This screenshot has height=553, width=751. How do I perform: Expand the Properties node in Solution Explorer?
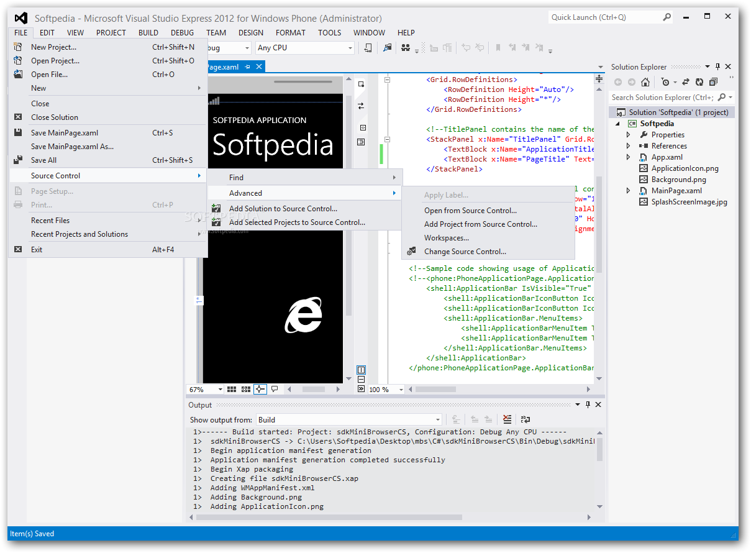pyautogui.click(x=628, y=135)
